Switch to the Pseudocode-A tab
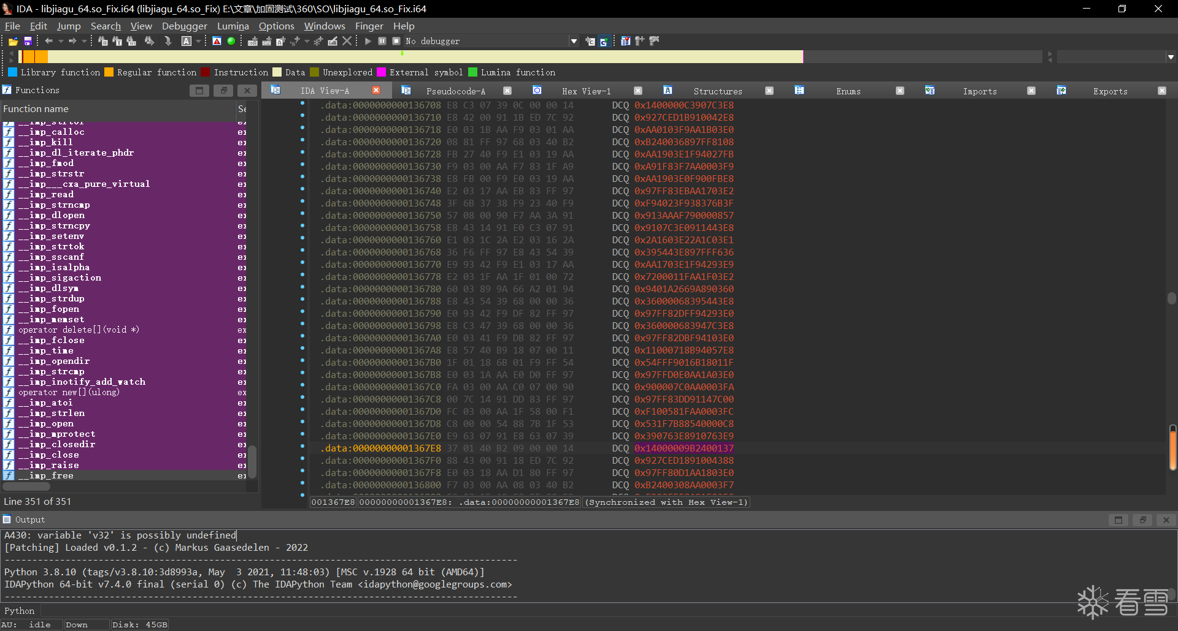 [x=455, y=91]
